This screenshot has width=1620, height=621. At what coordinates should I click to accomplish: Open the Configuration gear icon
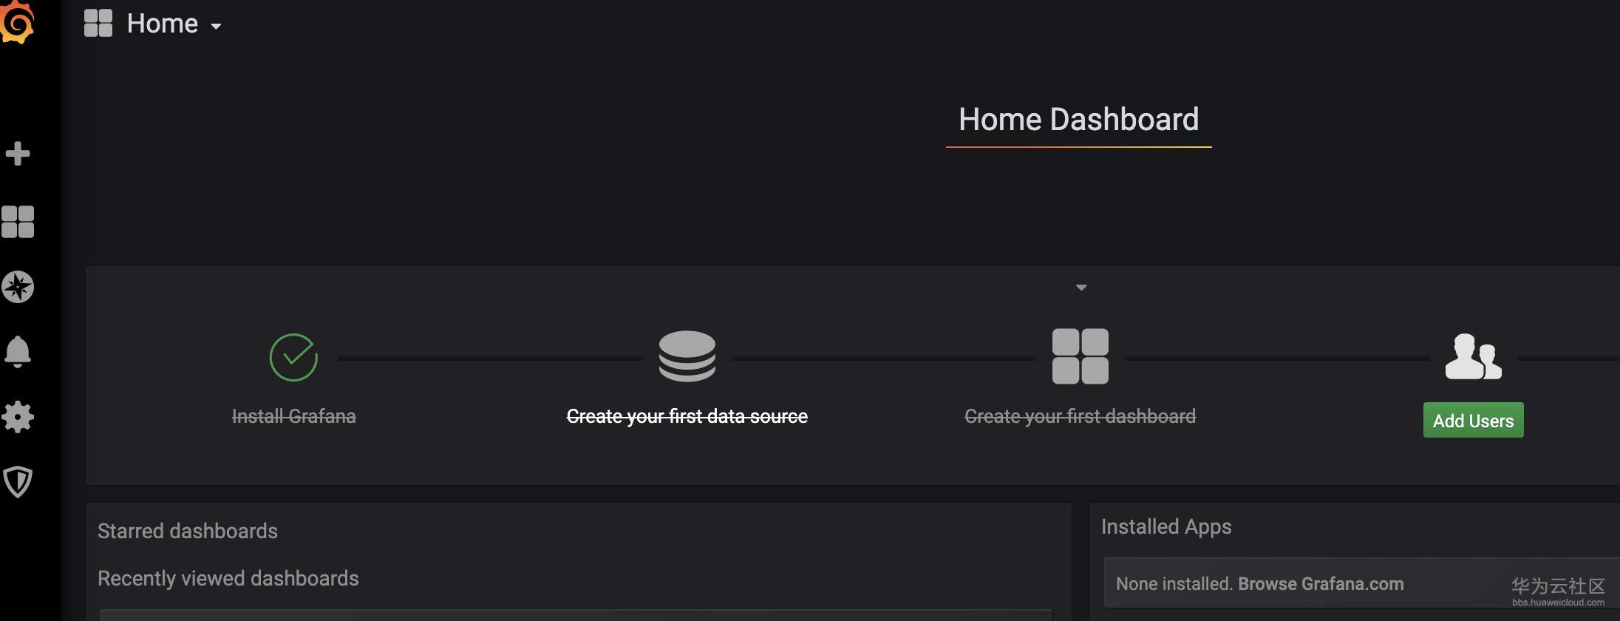click(18, 417)
